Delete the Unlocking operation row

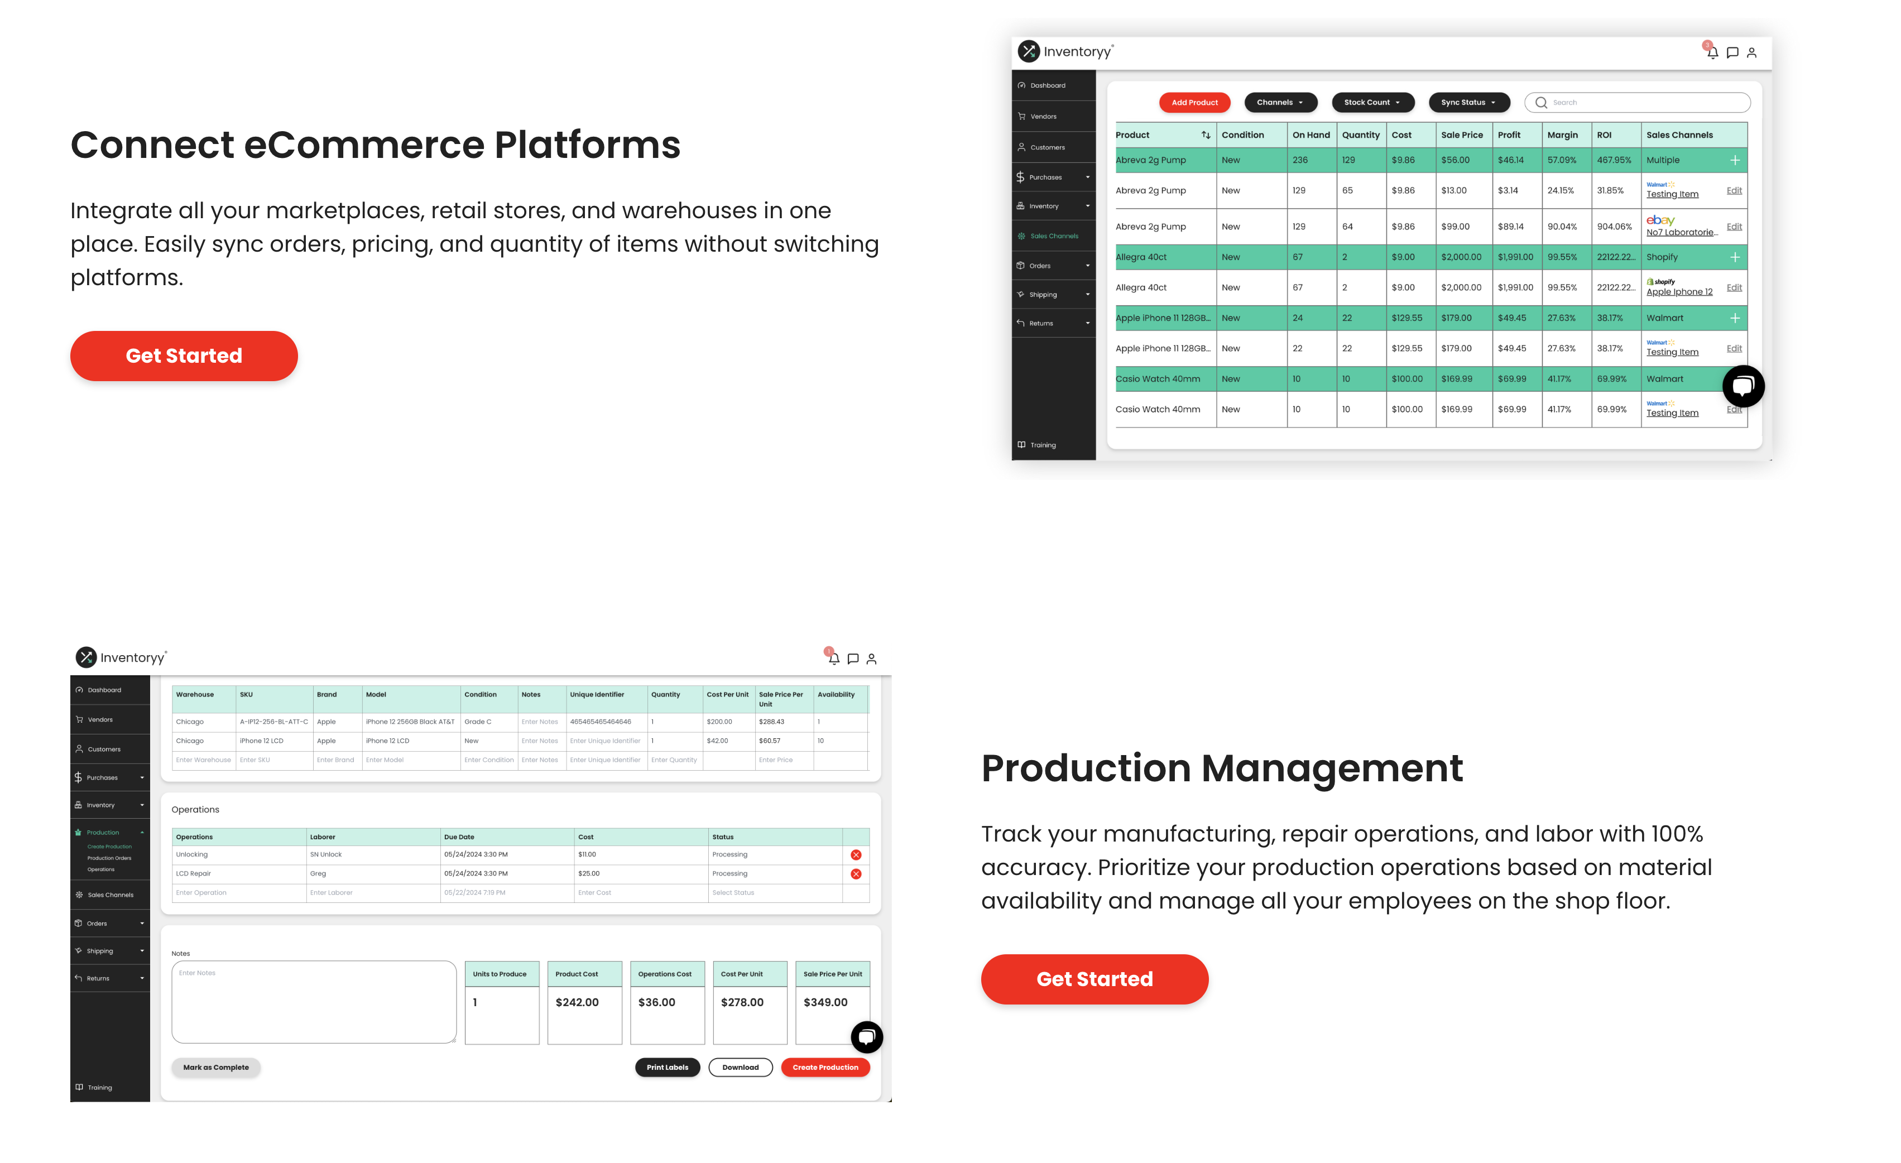click(856, 854)
